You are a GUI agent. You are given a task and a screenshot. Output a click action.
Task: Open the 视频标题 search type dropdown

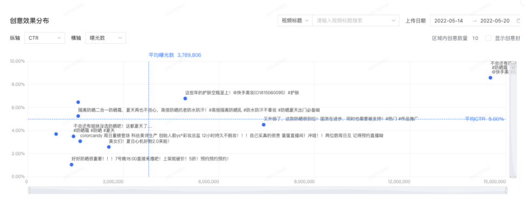tap(295, 21)
